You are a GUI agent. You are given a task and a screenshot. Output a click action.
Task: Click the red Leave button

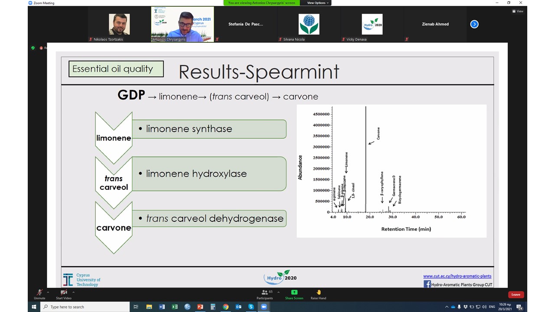click(x=516, y=295)
